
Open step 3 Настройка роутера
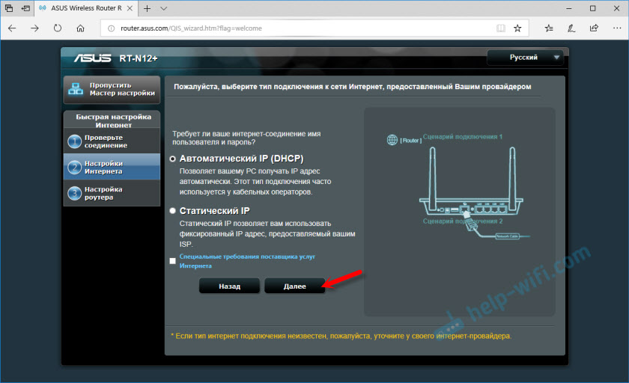tap(111, 193)
